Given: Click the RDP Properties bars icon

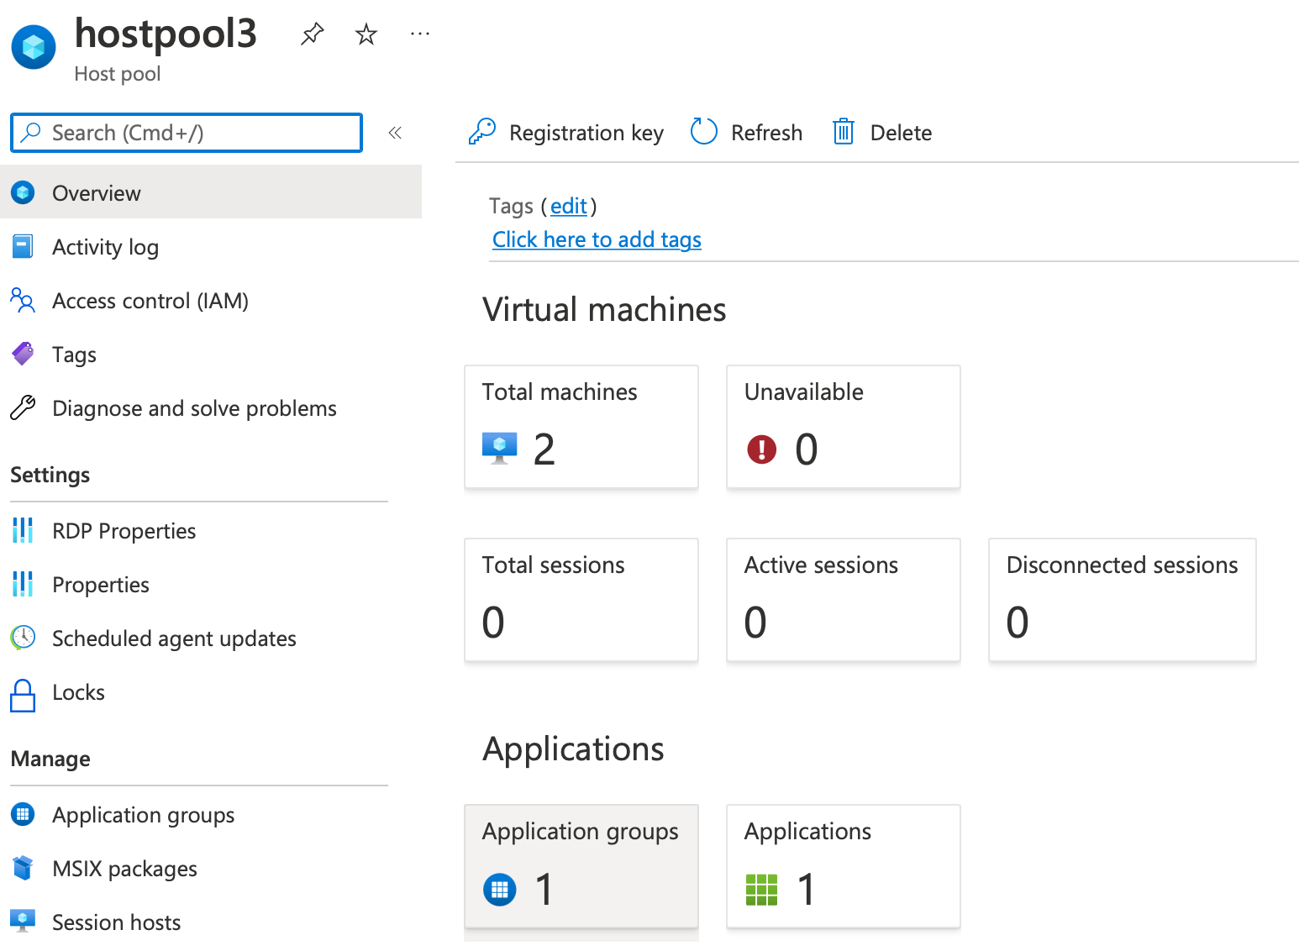Looking at the screenshot, I should [x=23, y=530].
